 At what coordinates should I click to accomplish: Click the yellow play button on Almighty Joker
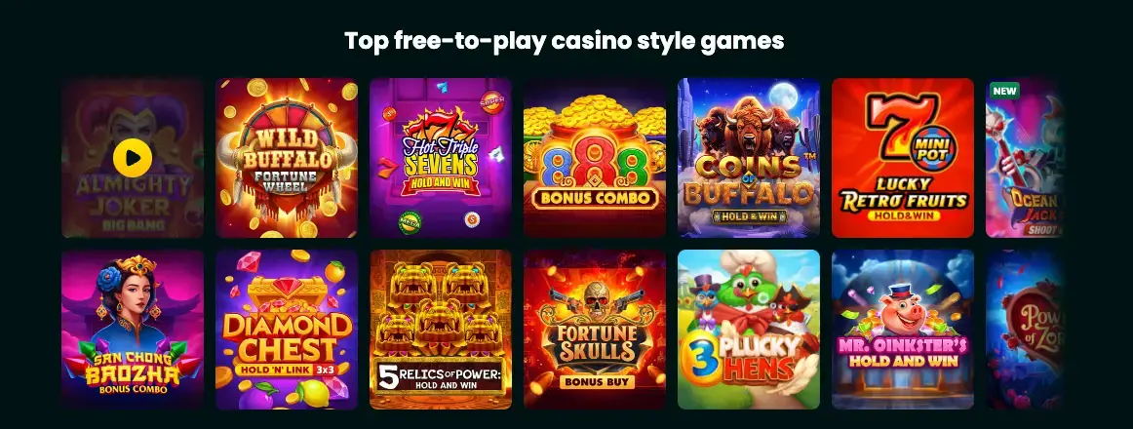(133, 157)
